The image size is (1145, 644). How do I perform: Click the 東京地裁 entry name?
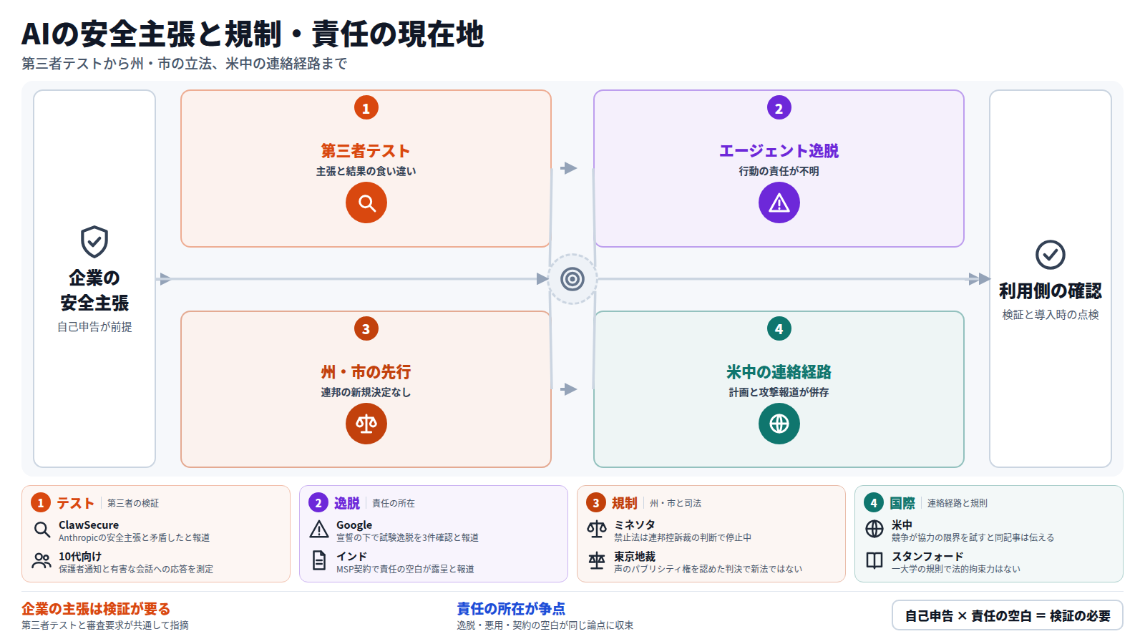(x=635, y=556)
